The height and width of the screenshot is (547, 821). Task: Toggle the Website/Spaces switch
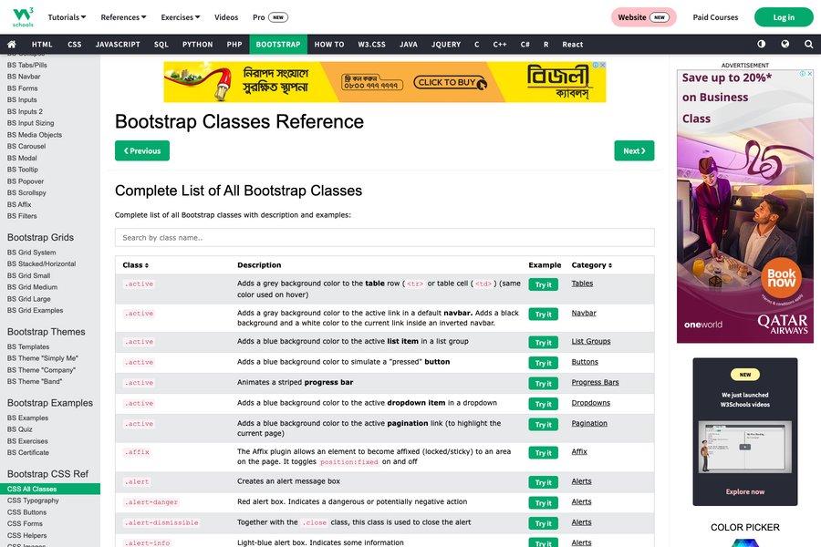(644, 16)
